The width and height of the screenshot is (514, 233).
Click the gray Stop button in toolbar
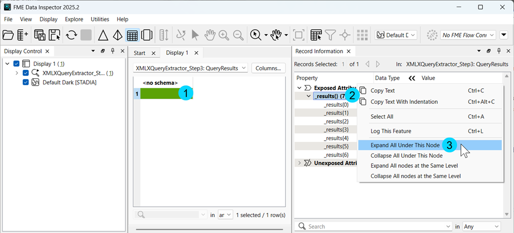[86, 35]
